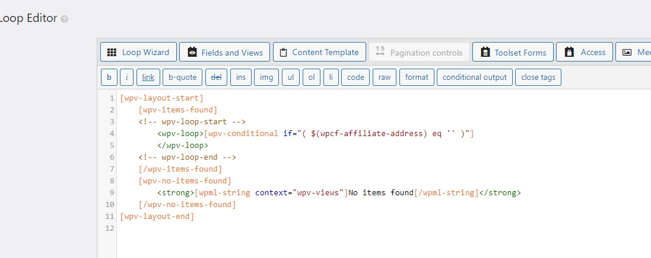Viewport: 651px width, 258px height.
Task: Open Loop Editor help question mark
Action: pos(64,19)
